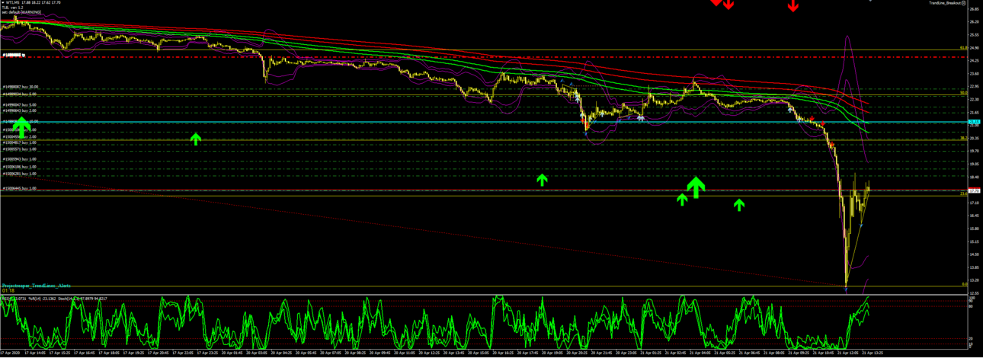The width and height of the screenshot is (983, 358).
Task: Click the large green up arrow on the cyan line
Action: pos(22,127)
